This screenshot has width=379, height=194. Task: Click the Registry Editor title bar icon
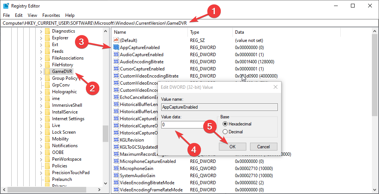(6, 6)
